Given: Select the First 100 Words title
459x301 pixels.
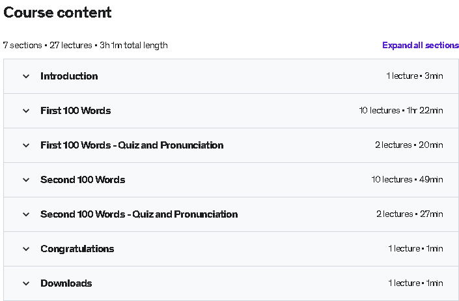Looking at the screenshot, I should [x=76, y=111].
